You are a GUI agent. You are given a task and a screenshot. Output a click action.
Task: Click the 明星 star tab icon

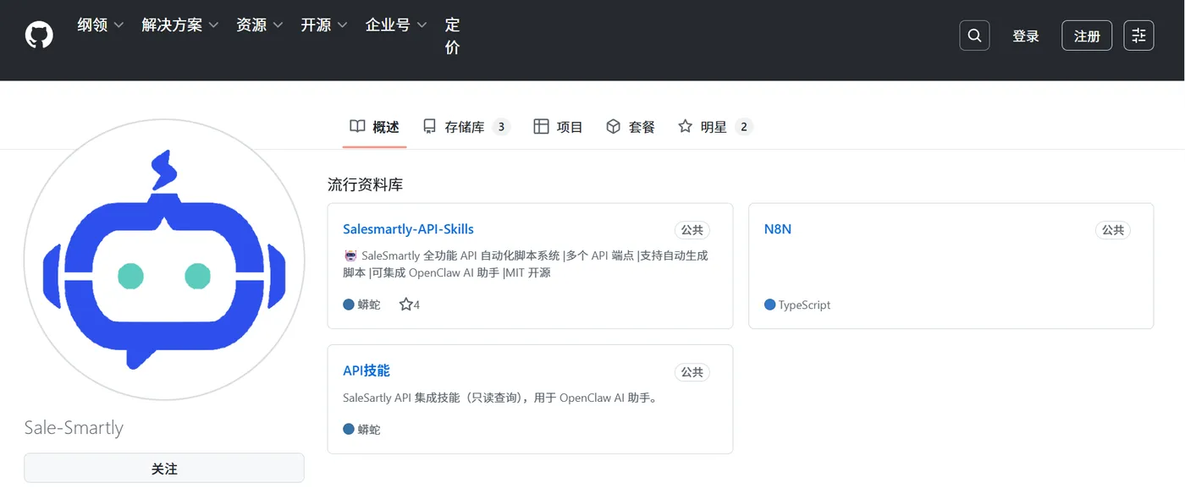(x=686, y=127)
